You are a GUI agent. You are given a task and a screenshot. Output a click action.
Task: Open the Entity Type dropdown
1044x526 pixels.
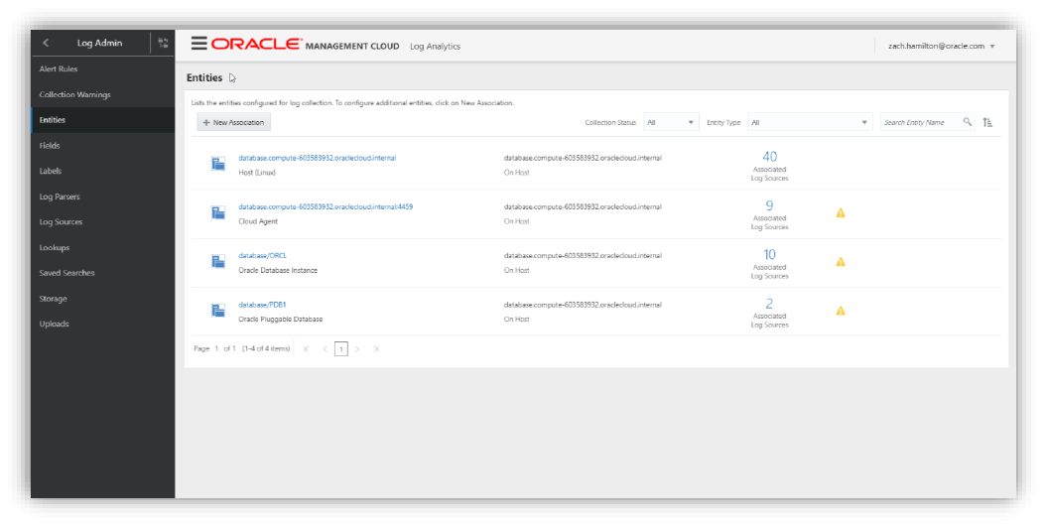click(810, 122)
